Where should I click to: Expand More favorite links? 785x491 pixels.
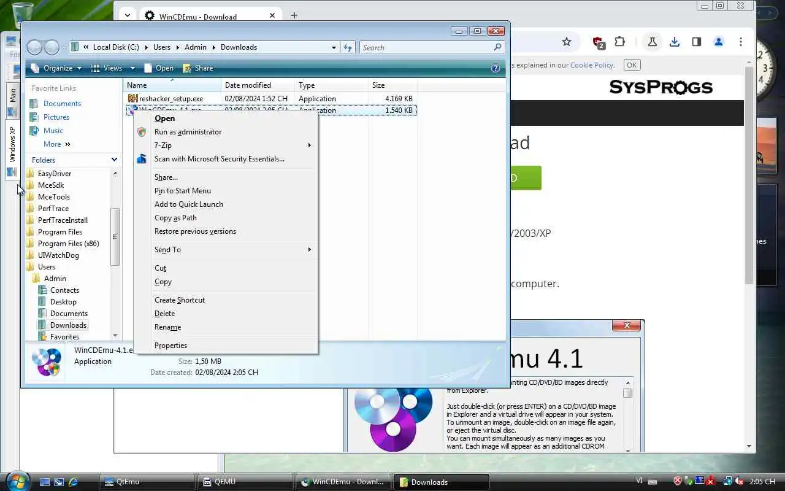pos(56,144)
